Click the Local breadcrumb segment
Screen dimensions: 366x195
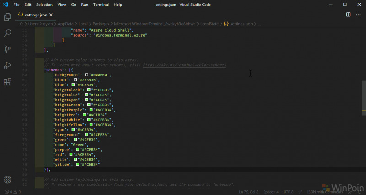(x=83, y=24)
